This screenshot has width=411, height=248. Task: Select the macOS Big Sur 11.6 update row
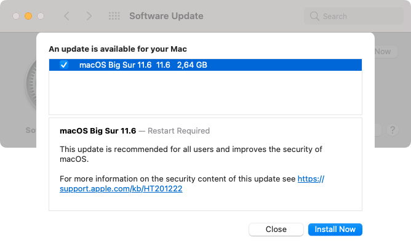[246, 65]
